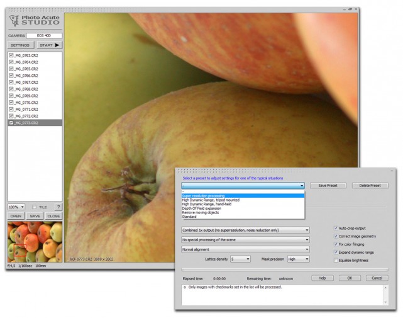The image size is (403, 318).
Task: Click the SETTINGS button
Action: (x=21, y=45)
